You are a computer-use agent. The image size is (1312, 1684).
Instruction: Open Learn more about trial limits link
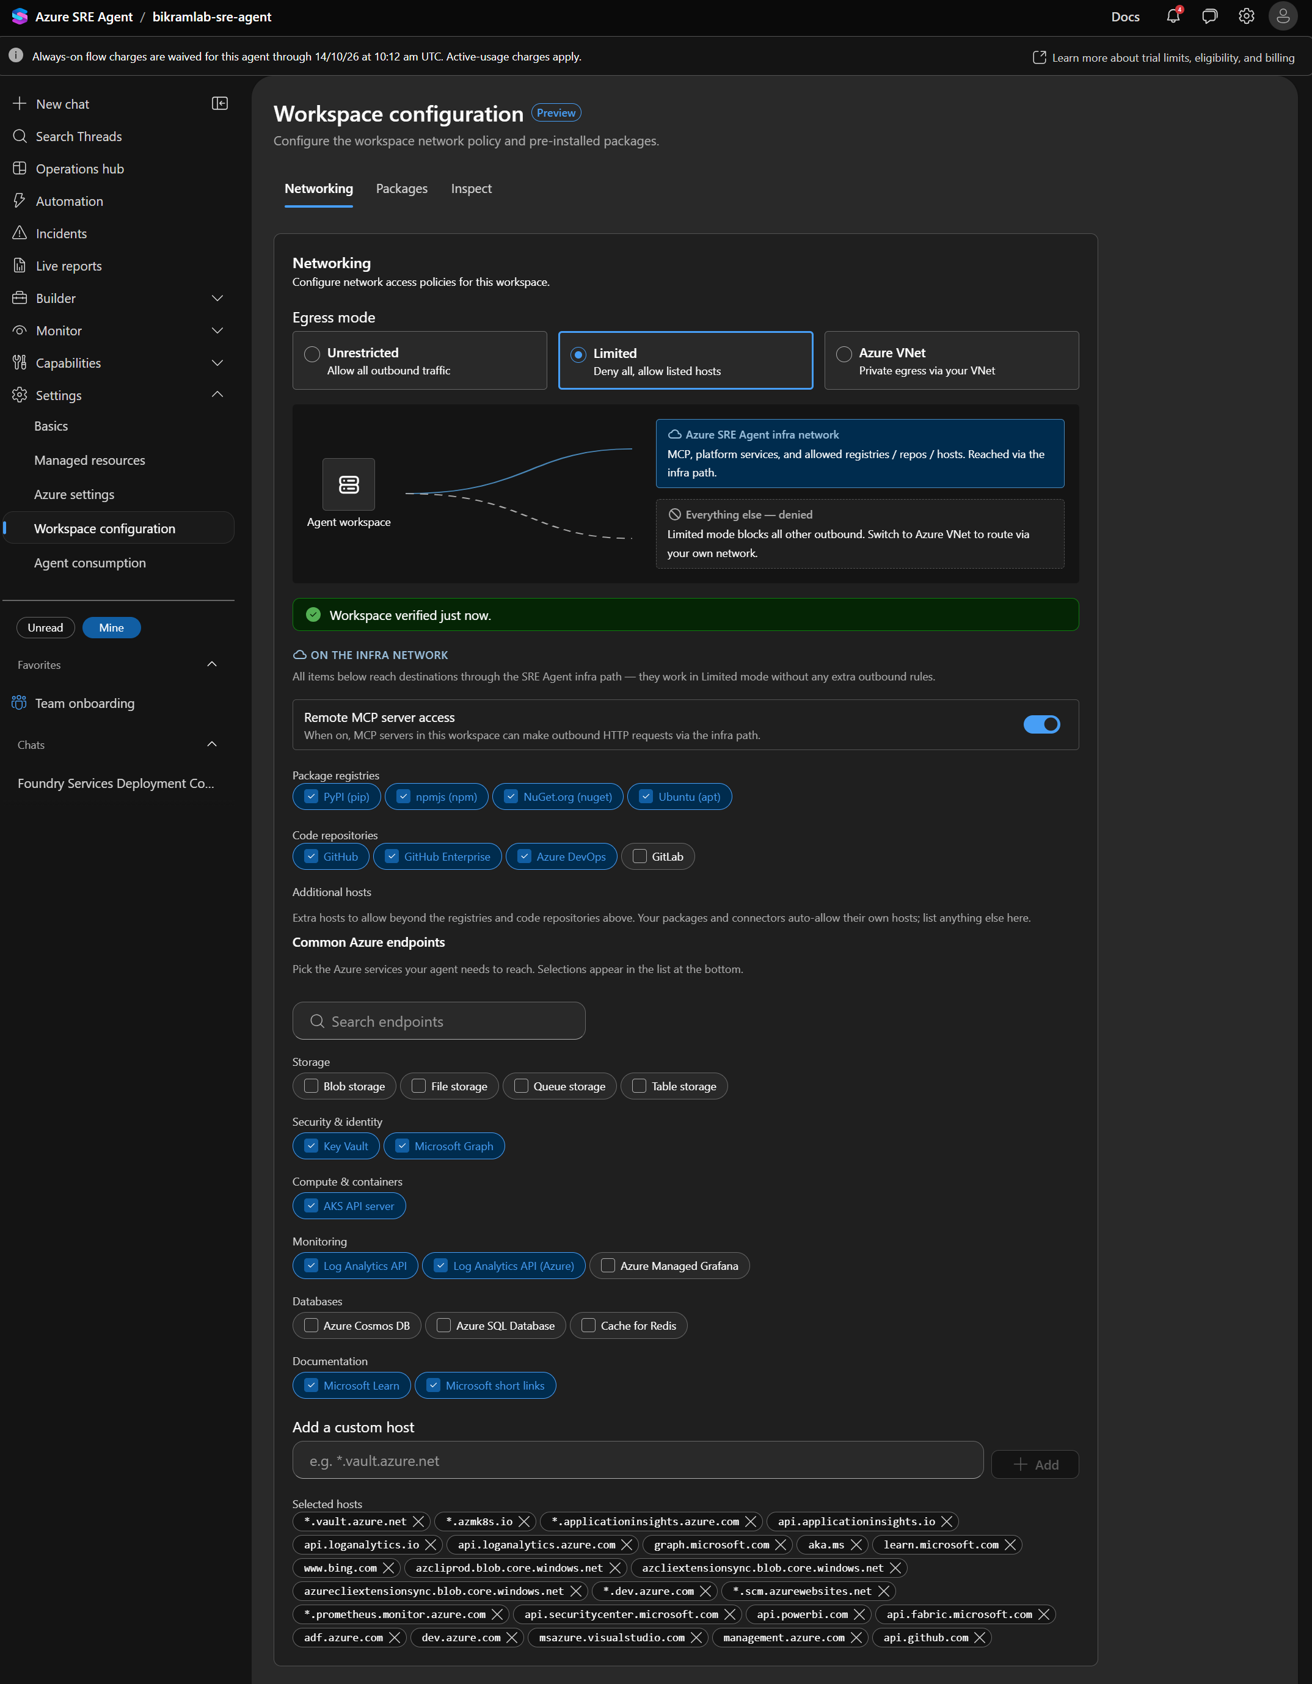tap(1163, 57)
